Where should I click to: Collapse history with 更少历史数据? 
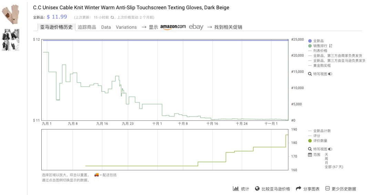[340, 188]
